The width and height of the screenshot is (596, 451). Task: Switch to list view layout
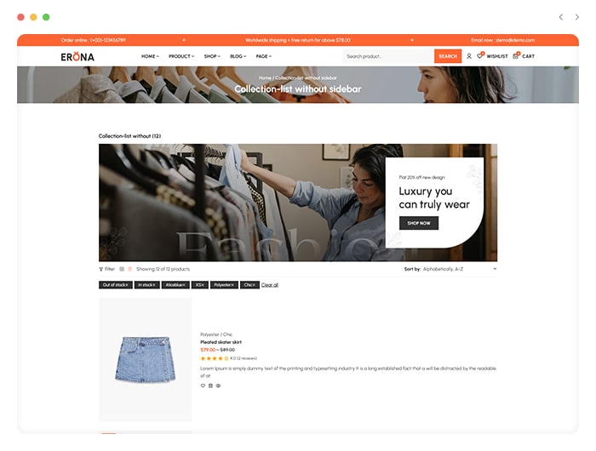coord(129,269)
